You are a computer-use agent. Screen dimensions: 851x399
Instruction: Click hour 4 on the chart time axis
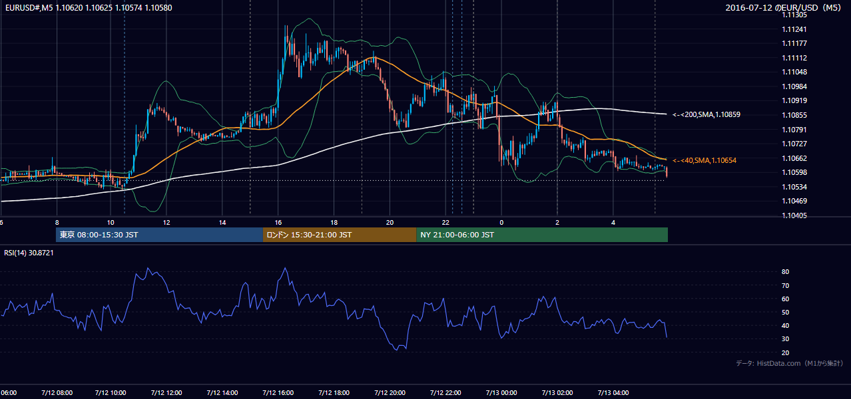coord(613,222)
